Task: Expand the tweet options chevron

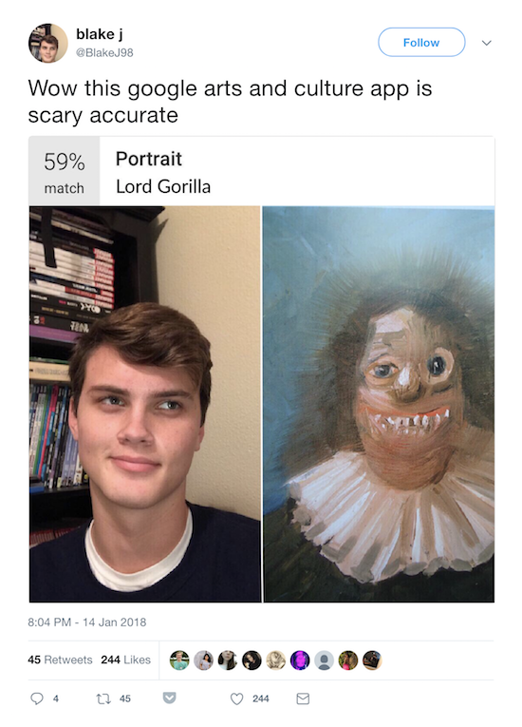Action: coord(486,43)
